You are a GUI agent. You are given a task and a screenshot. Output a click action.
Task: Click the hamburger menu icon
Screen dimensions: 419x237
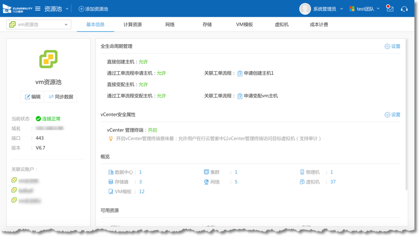click(38, 9)
